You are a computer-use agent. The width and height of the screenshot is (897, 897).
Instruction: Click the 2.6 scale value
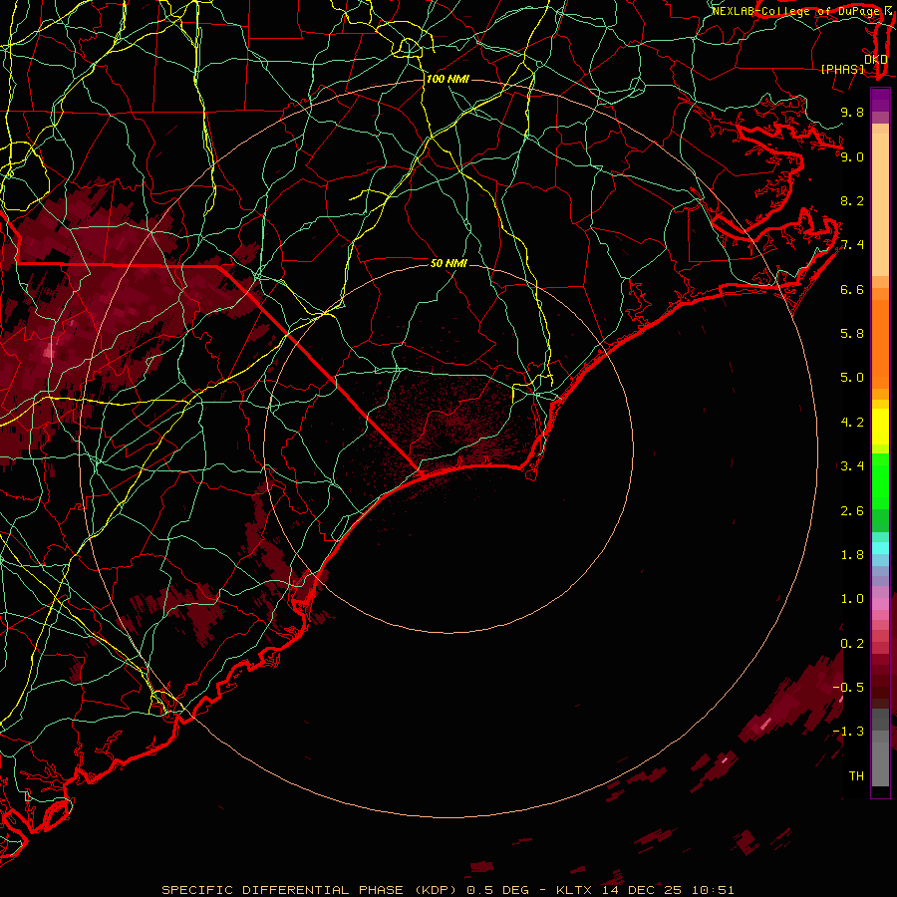852,511
